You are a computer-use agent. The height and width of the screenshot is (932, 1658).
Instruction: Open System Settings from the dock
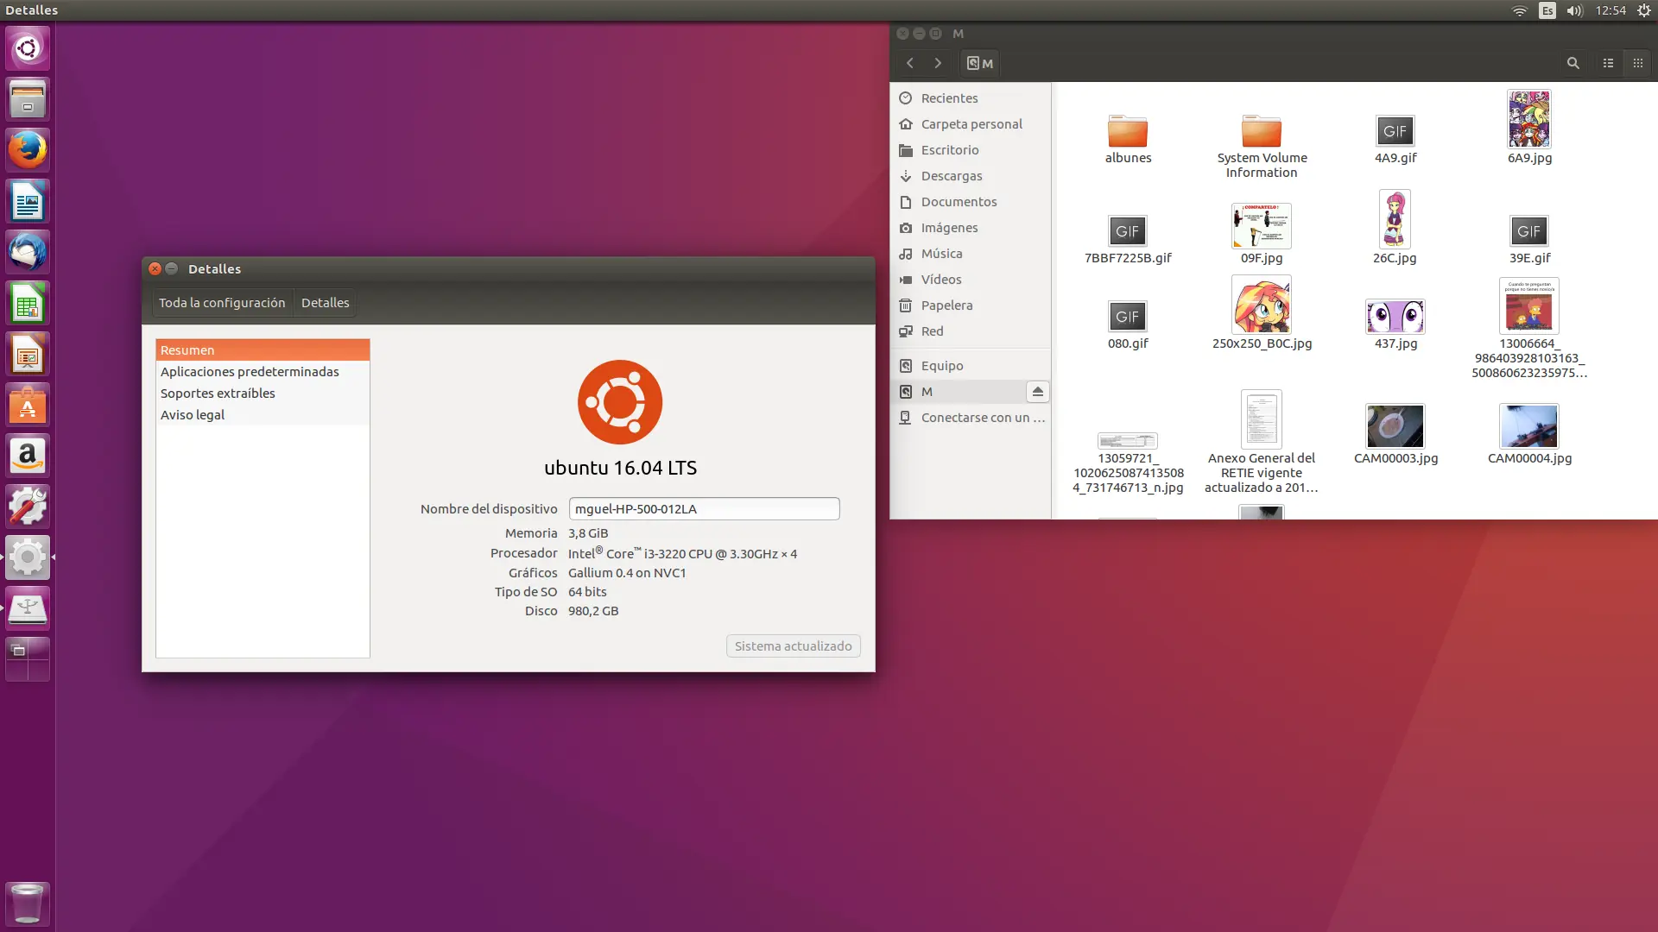27,557
